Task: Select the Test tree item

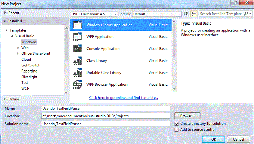Action: point(25,83)
